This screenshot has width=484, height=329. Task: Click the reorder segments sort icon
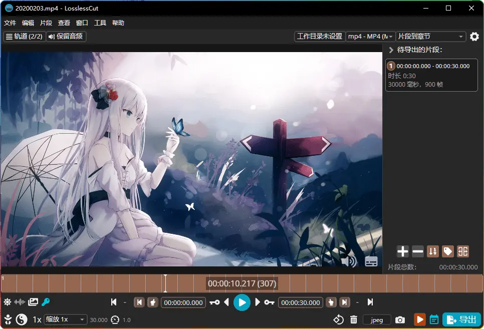(x=433, y=251)
